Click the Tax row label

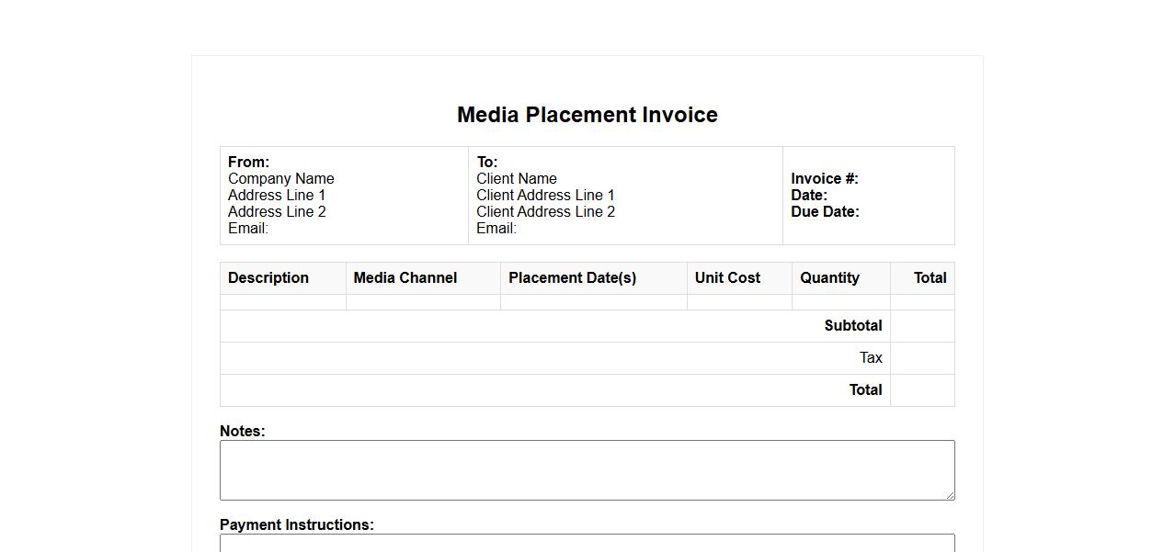pos(871,358)
